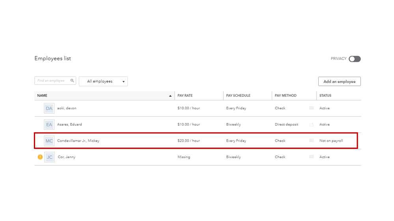Open Condevillamar Jr., Mickey's employee profile

click(78, 141)
